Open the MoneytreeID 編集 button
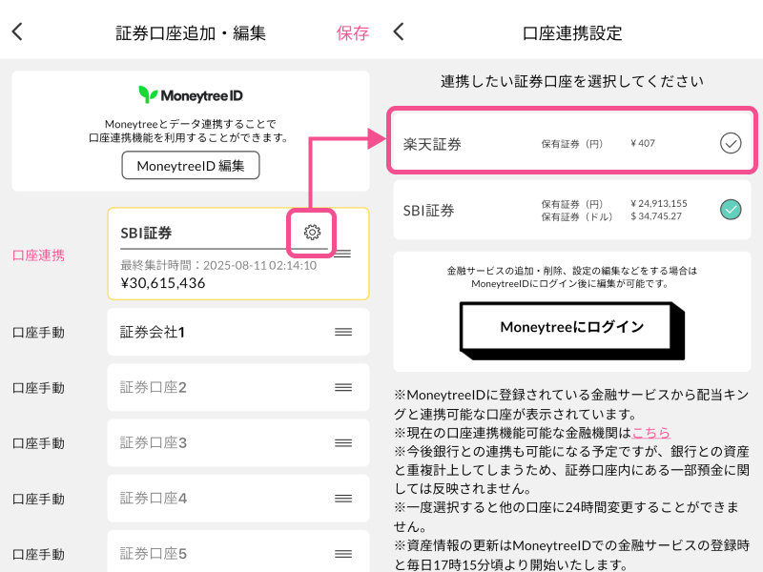This screenshot has height=572, width=763. pos(190,166)
